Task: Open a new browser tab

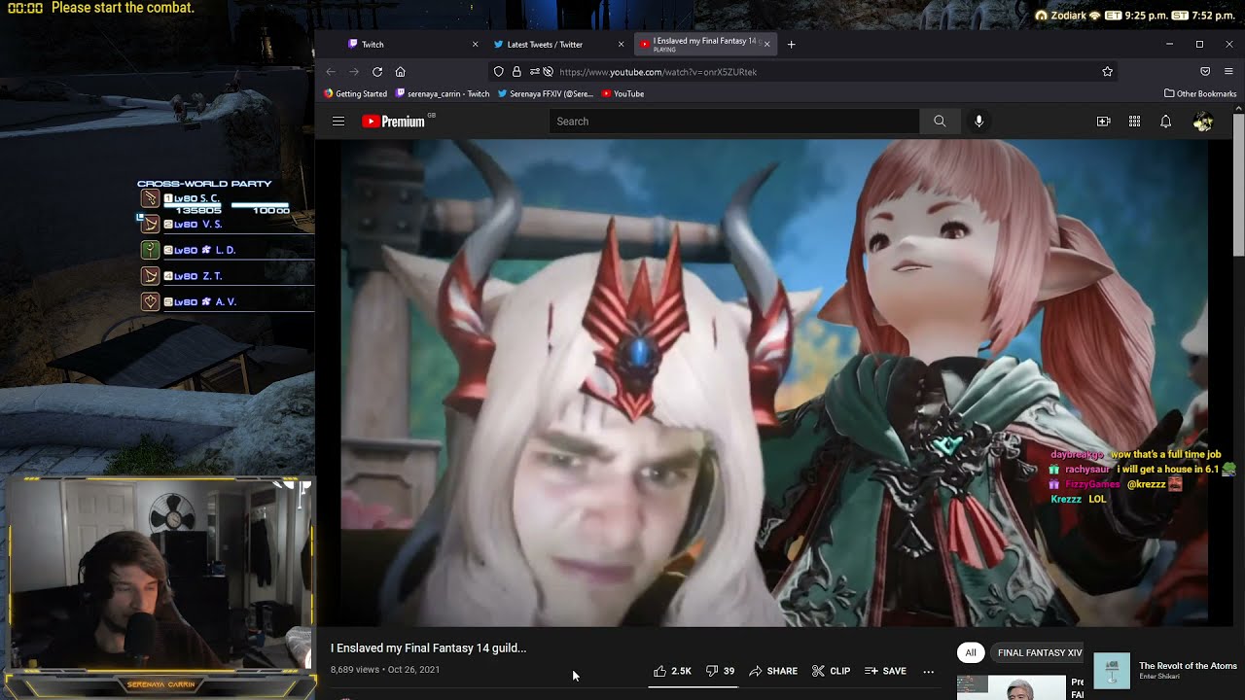Action: click(x=791, y=44)
